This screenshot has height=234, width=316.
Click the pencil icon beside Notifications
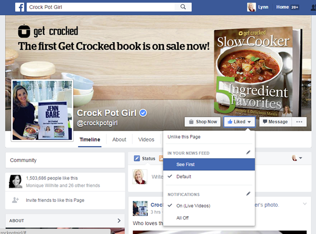coord(248,194)
